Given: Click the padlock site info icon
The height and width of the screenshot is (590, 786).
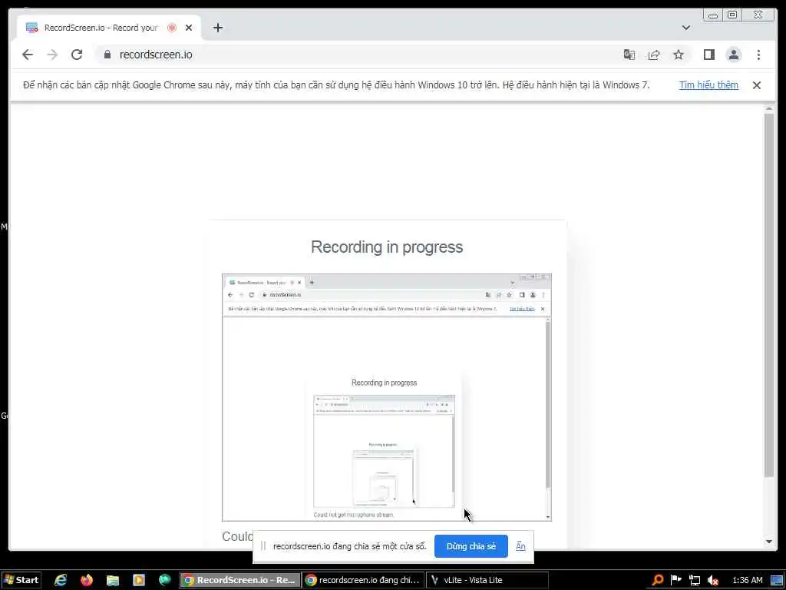Looking at the screenshot, I should [107, 55].
